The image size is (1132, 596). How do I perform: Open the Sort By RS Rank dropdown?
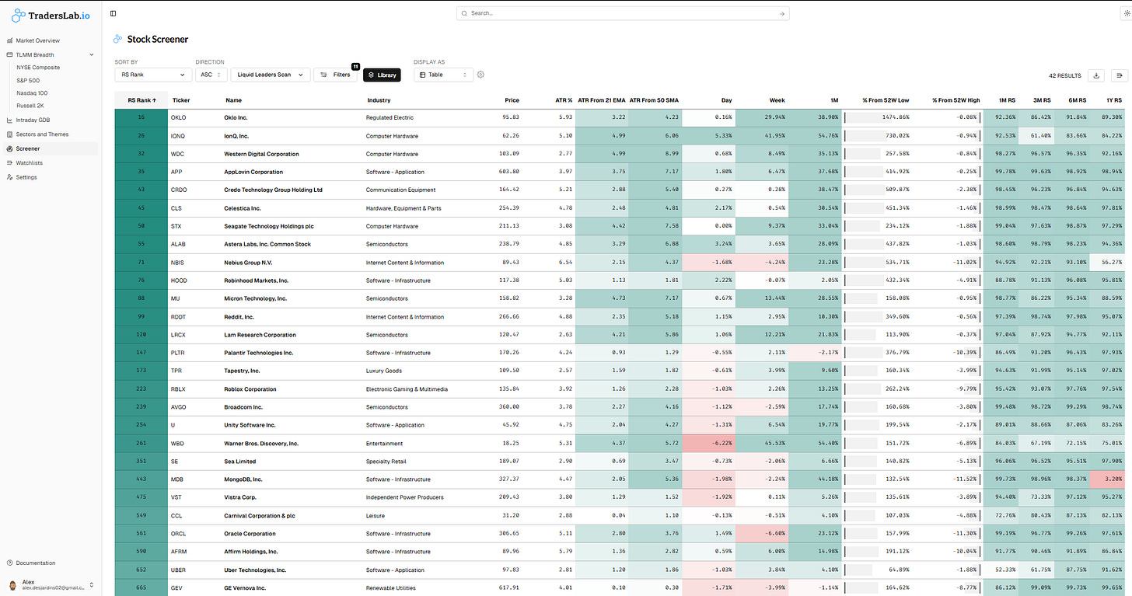[152, 75]
